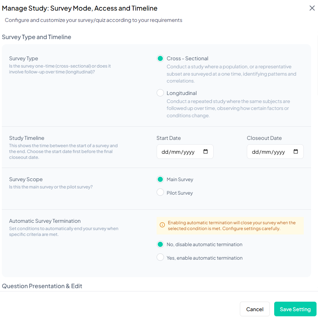Open the Start Date calendar picker icon

[206, 152]
